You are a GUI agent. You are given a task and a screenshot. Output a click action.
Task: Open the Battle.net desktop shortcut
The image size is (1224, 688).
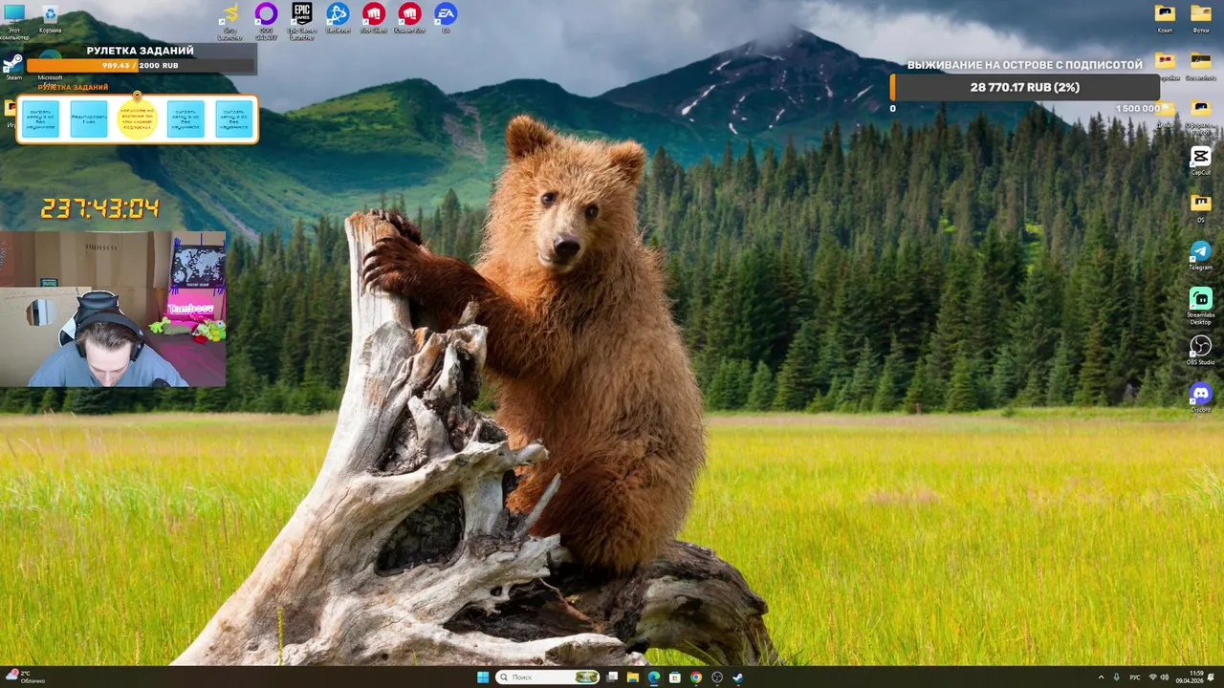pyautogui.click(x=338, y=19)
